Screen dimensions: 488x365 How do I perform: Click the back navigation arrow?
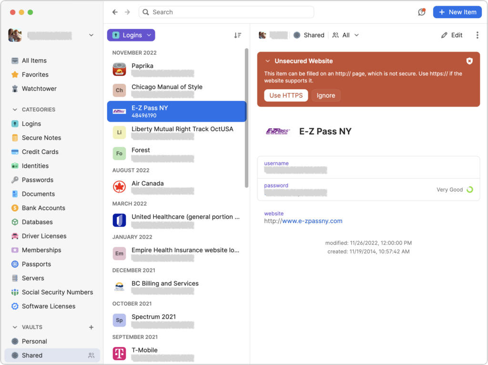click(x=115, y=12)
